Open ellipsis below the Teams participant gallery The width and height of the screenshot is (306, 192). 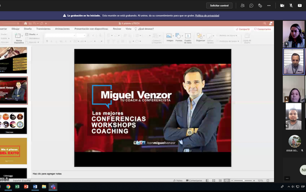287,178
